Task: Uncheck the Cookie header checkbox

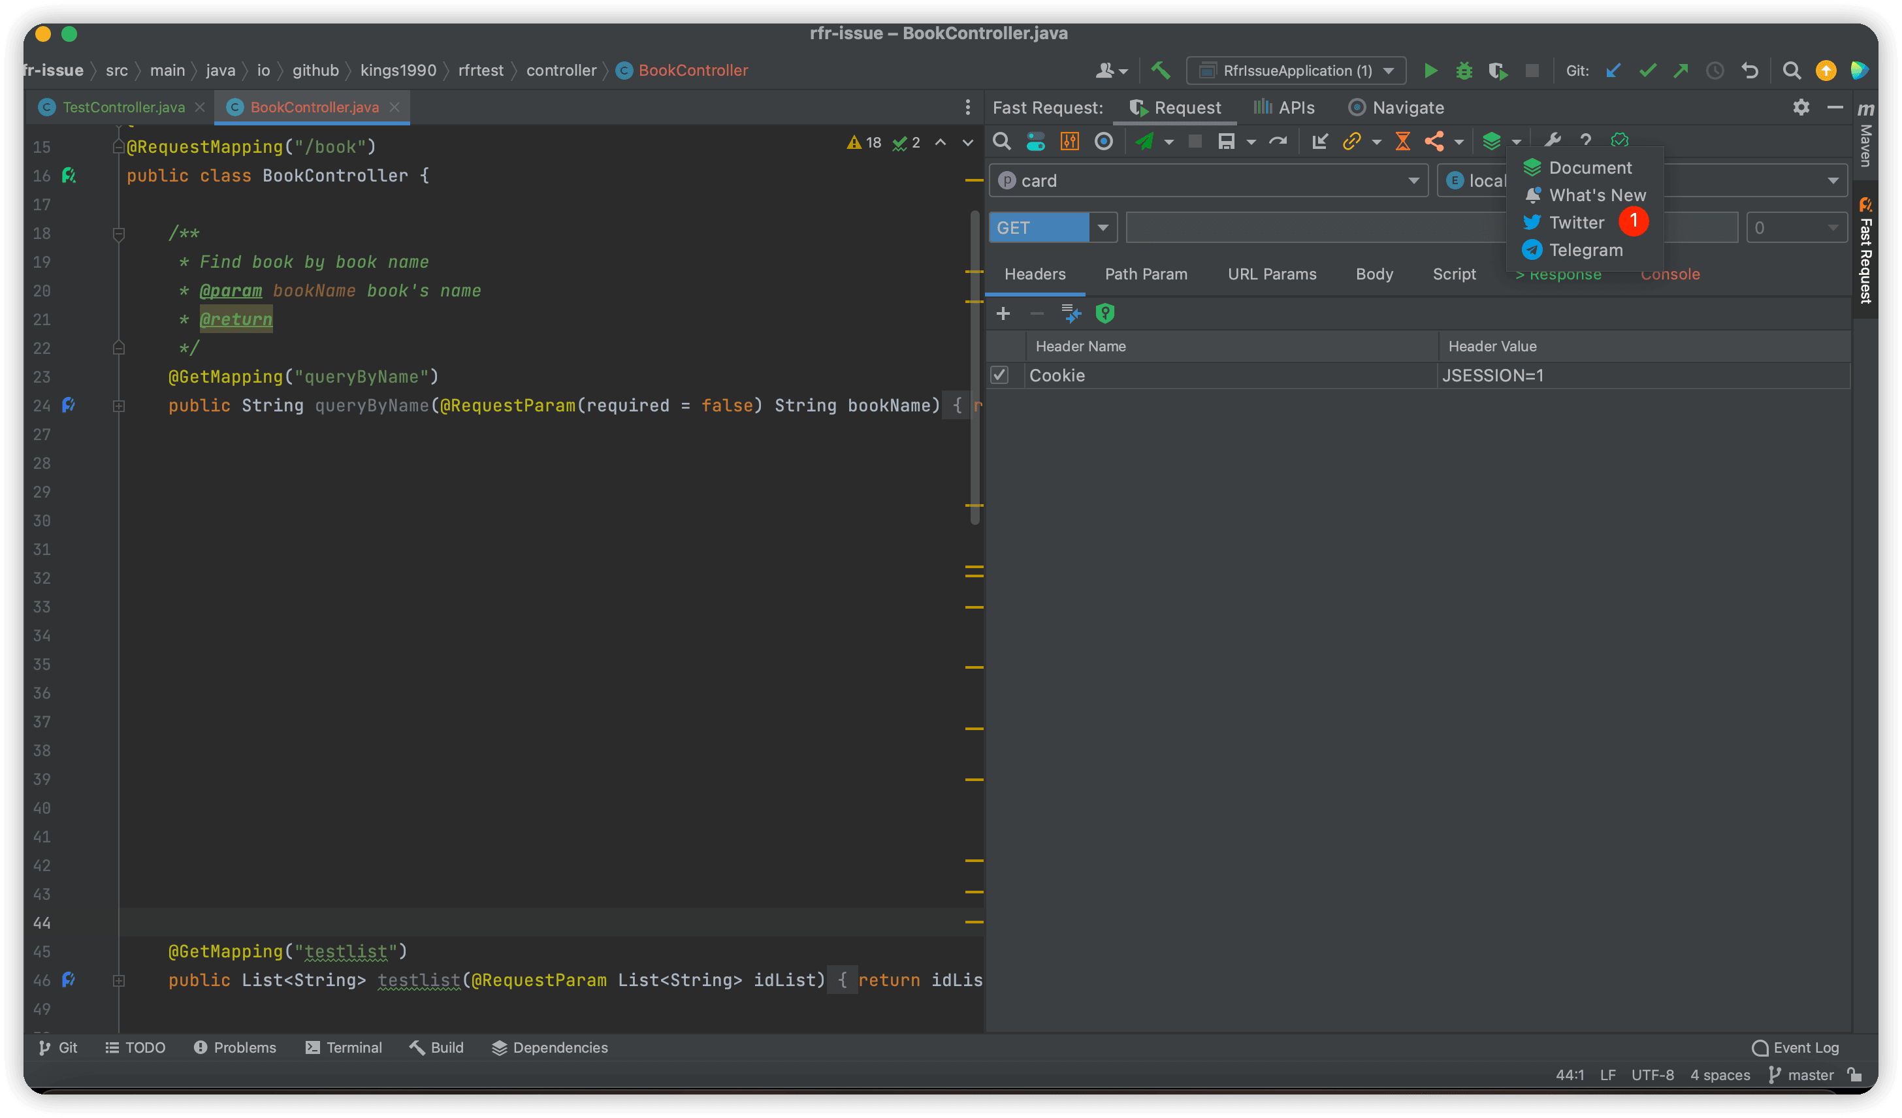Action: (999, 375)
